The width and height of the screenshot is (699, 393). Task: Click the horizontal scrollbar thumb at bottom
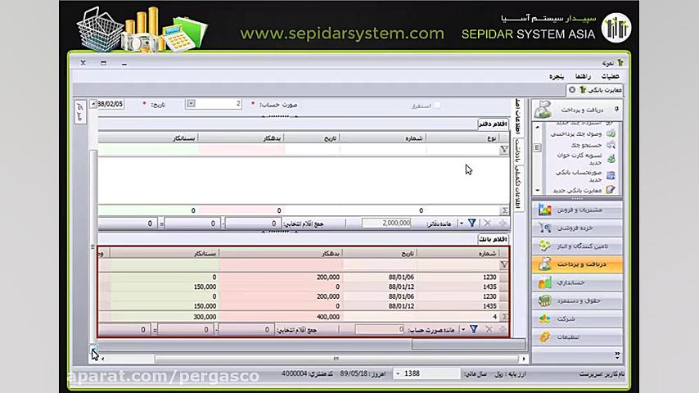tap(336, 359)
